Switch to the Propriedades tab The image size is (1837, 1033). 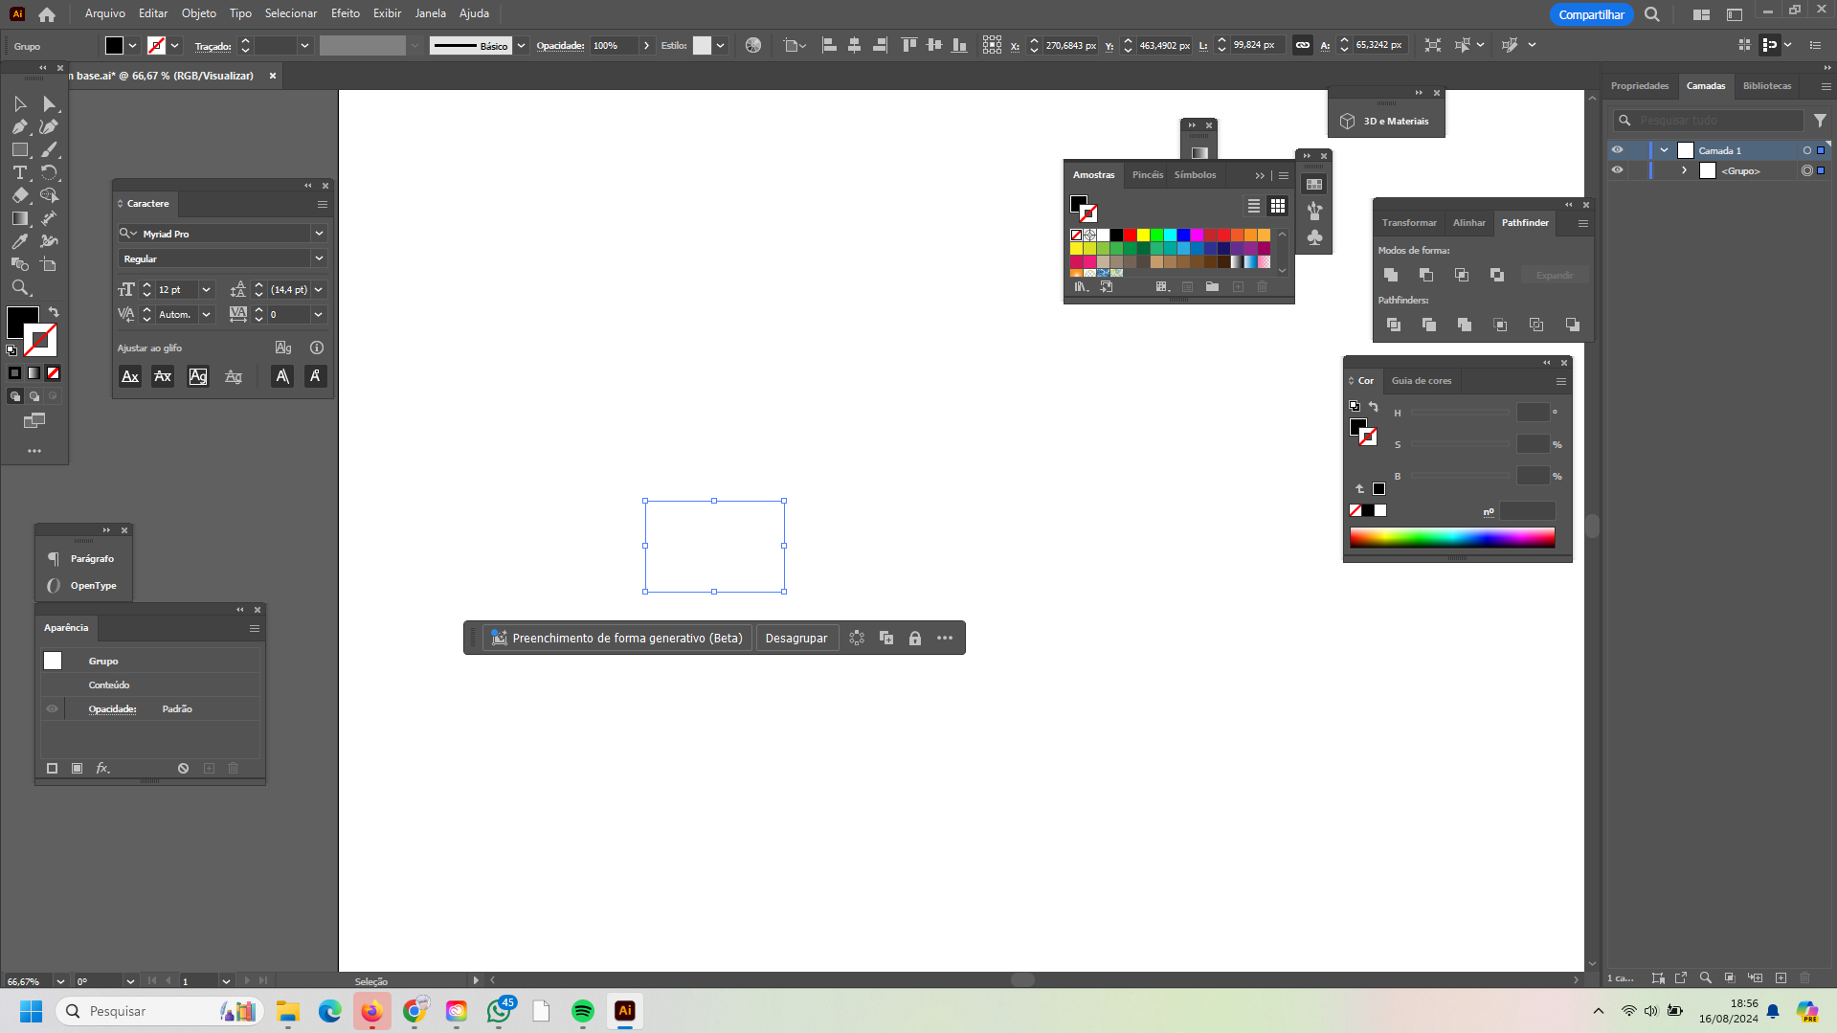click(1640, 85)
